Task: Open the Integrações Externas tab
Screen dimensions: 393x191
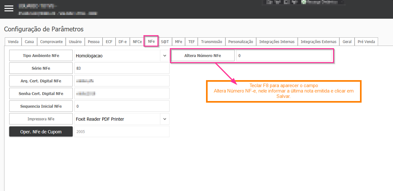Action: coord(318,41)
